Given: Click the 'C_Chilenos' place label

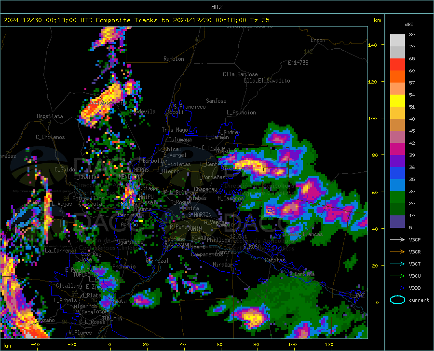Looking at the screenshot, I should coord(50,137).
